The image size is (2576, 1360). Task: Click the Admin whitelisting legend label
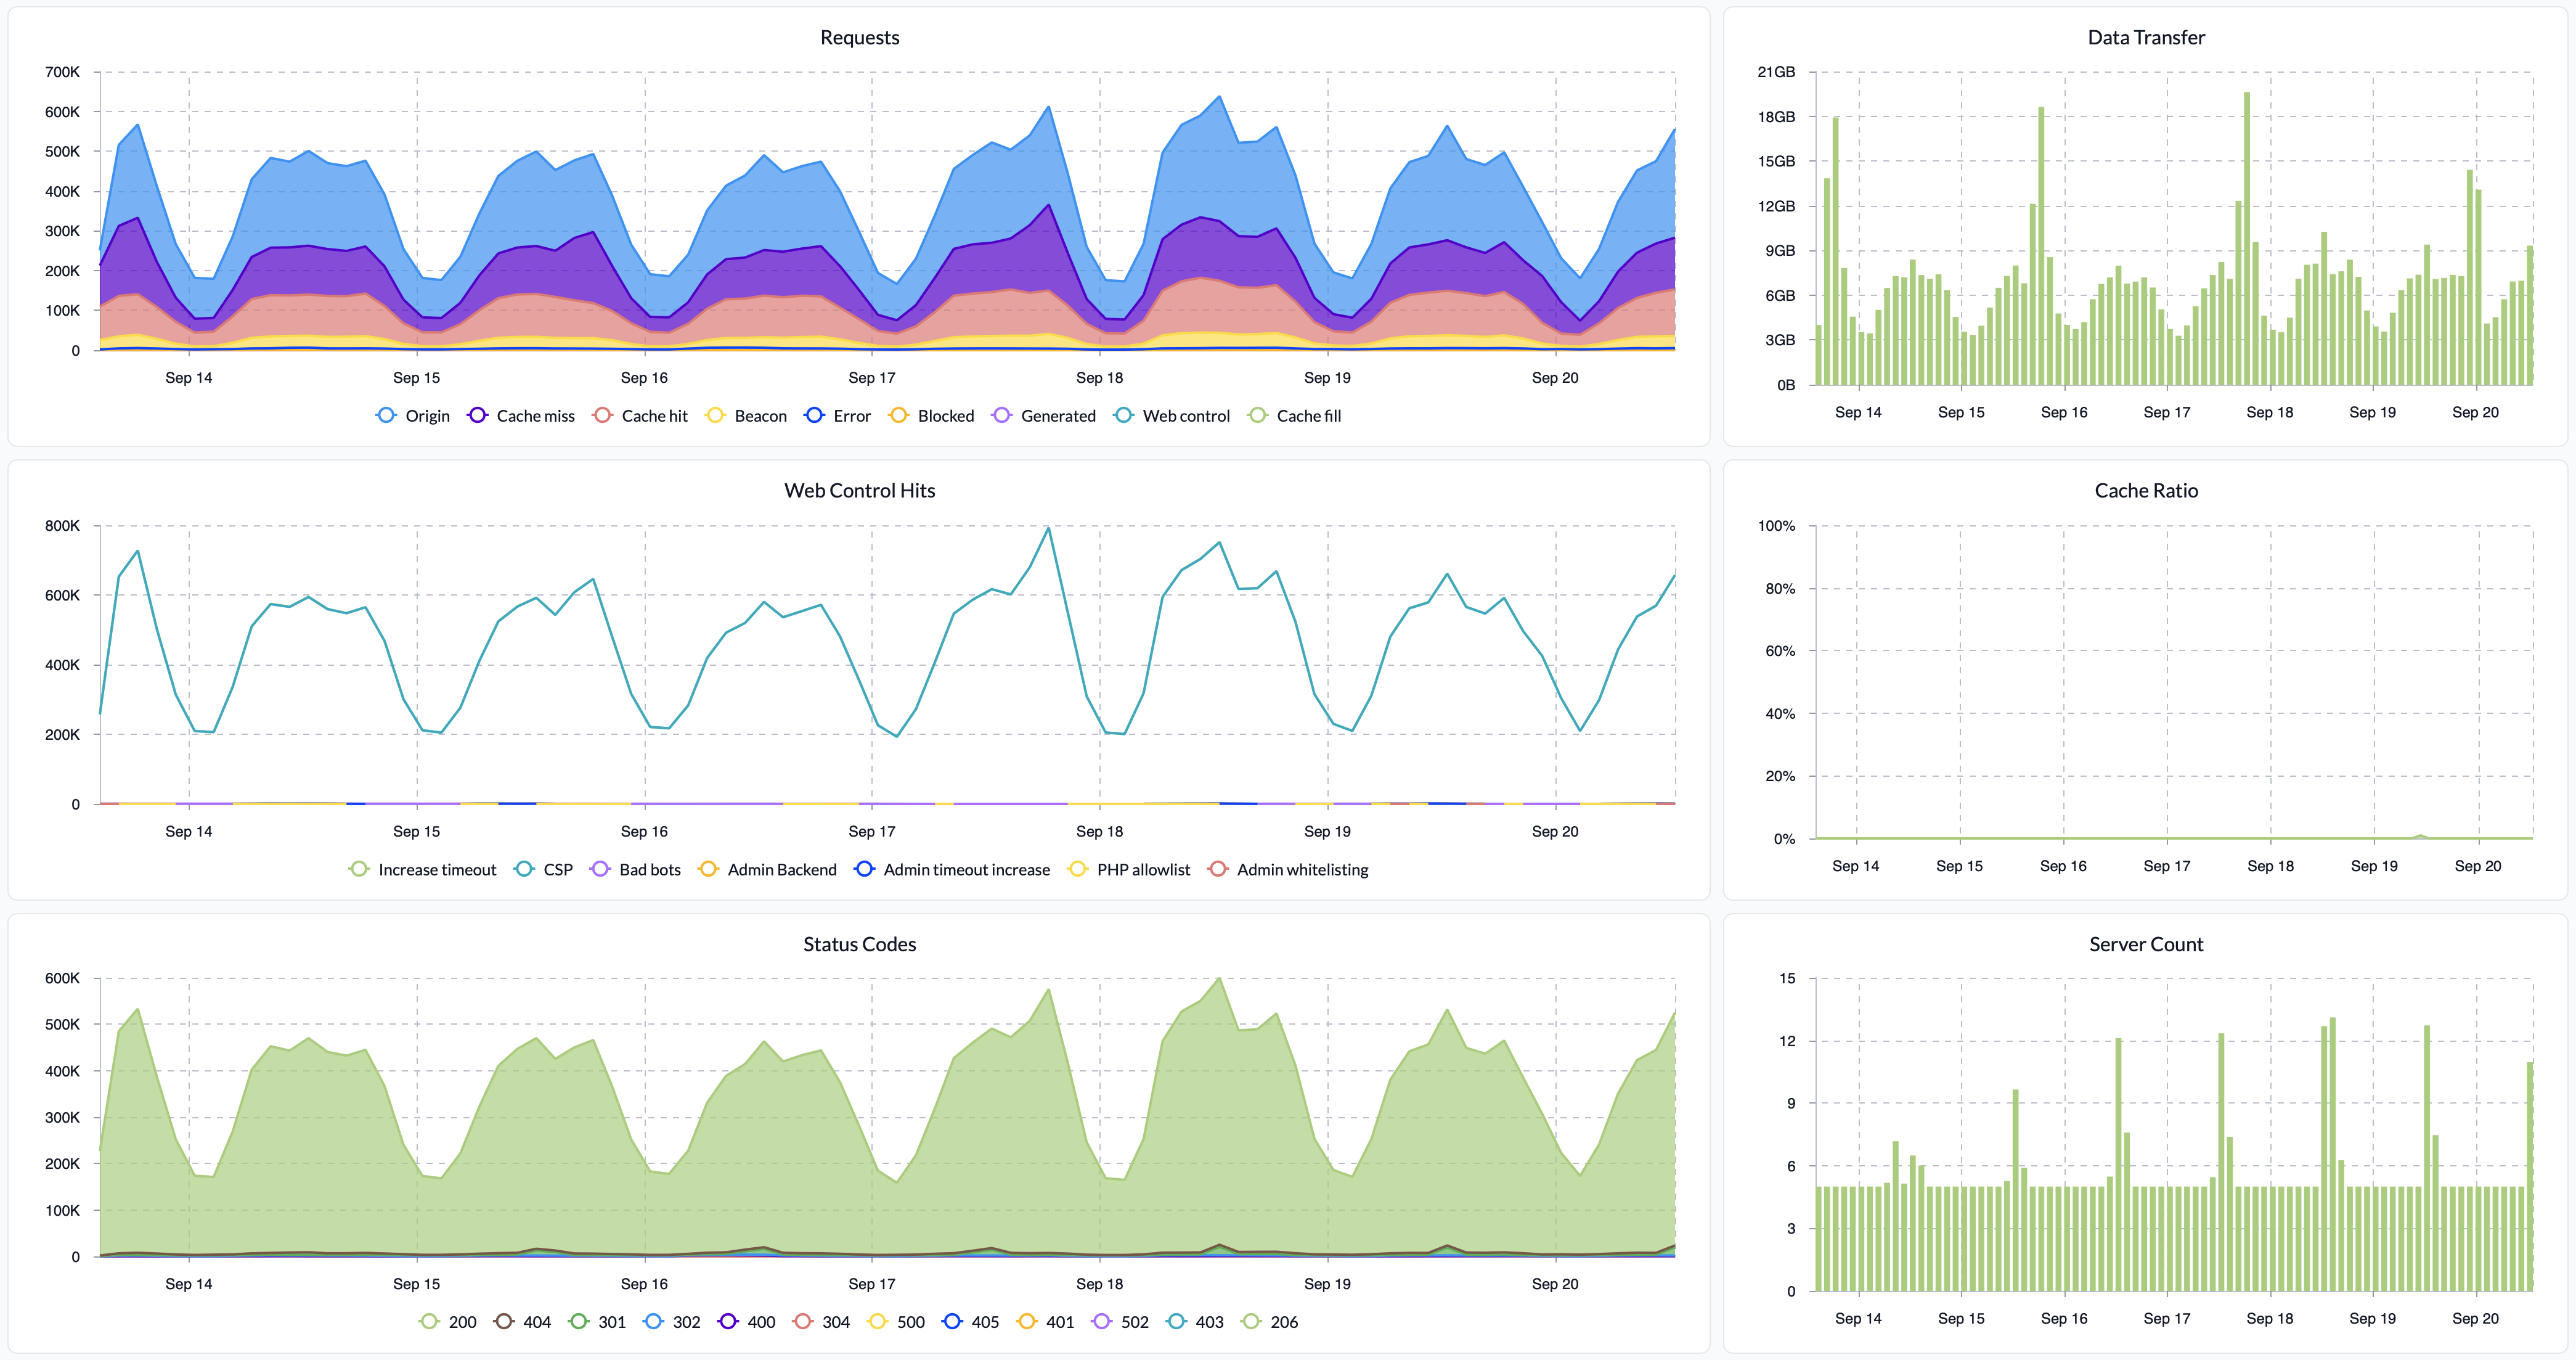click(1302, 869)
